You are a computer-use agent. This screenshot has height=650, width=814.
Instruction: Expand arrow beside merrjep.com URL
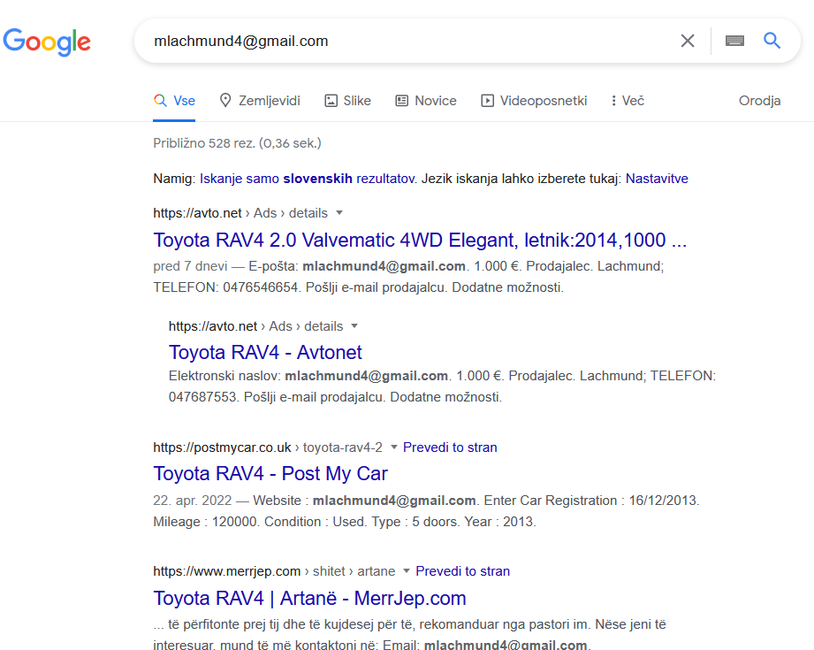407,571
